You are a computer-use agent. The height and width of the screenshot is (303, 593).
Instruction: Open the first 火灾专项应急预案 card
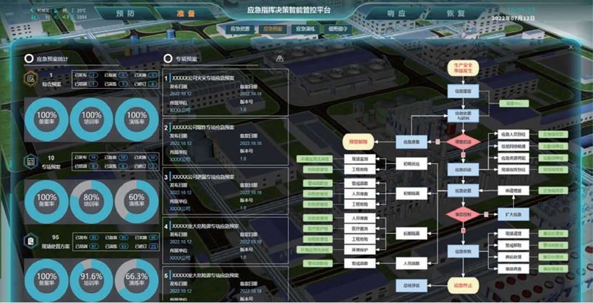pyautogui.click(x=225, y=92)
